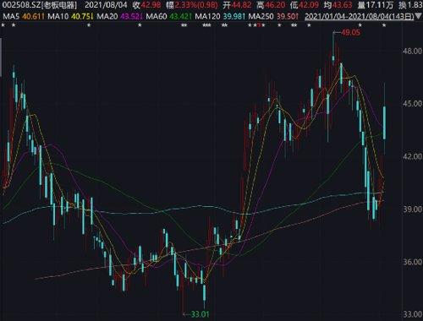Click the rightmost star event marker
Screen dimensions: 423x321
[384, 25]
